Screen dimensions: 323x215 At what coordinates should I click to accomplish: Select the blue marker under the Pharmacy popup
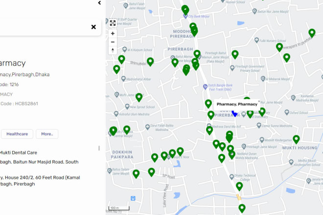click(234, 113)
